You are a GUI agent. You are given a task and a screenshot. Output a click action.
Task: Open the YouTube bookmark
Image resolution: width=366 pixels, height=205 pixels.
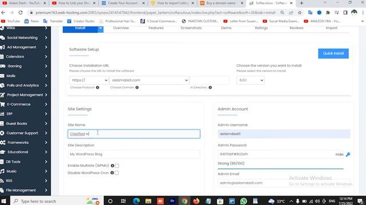click(10, 21)
